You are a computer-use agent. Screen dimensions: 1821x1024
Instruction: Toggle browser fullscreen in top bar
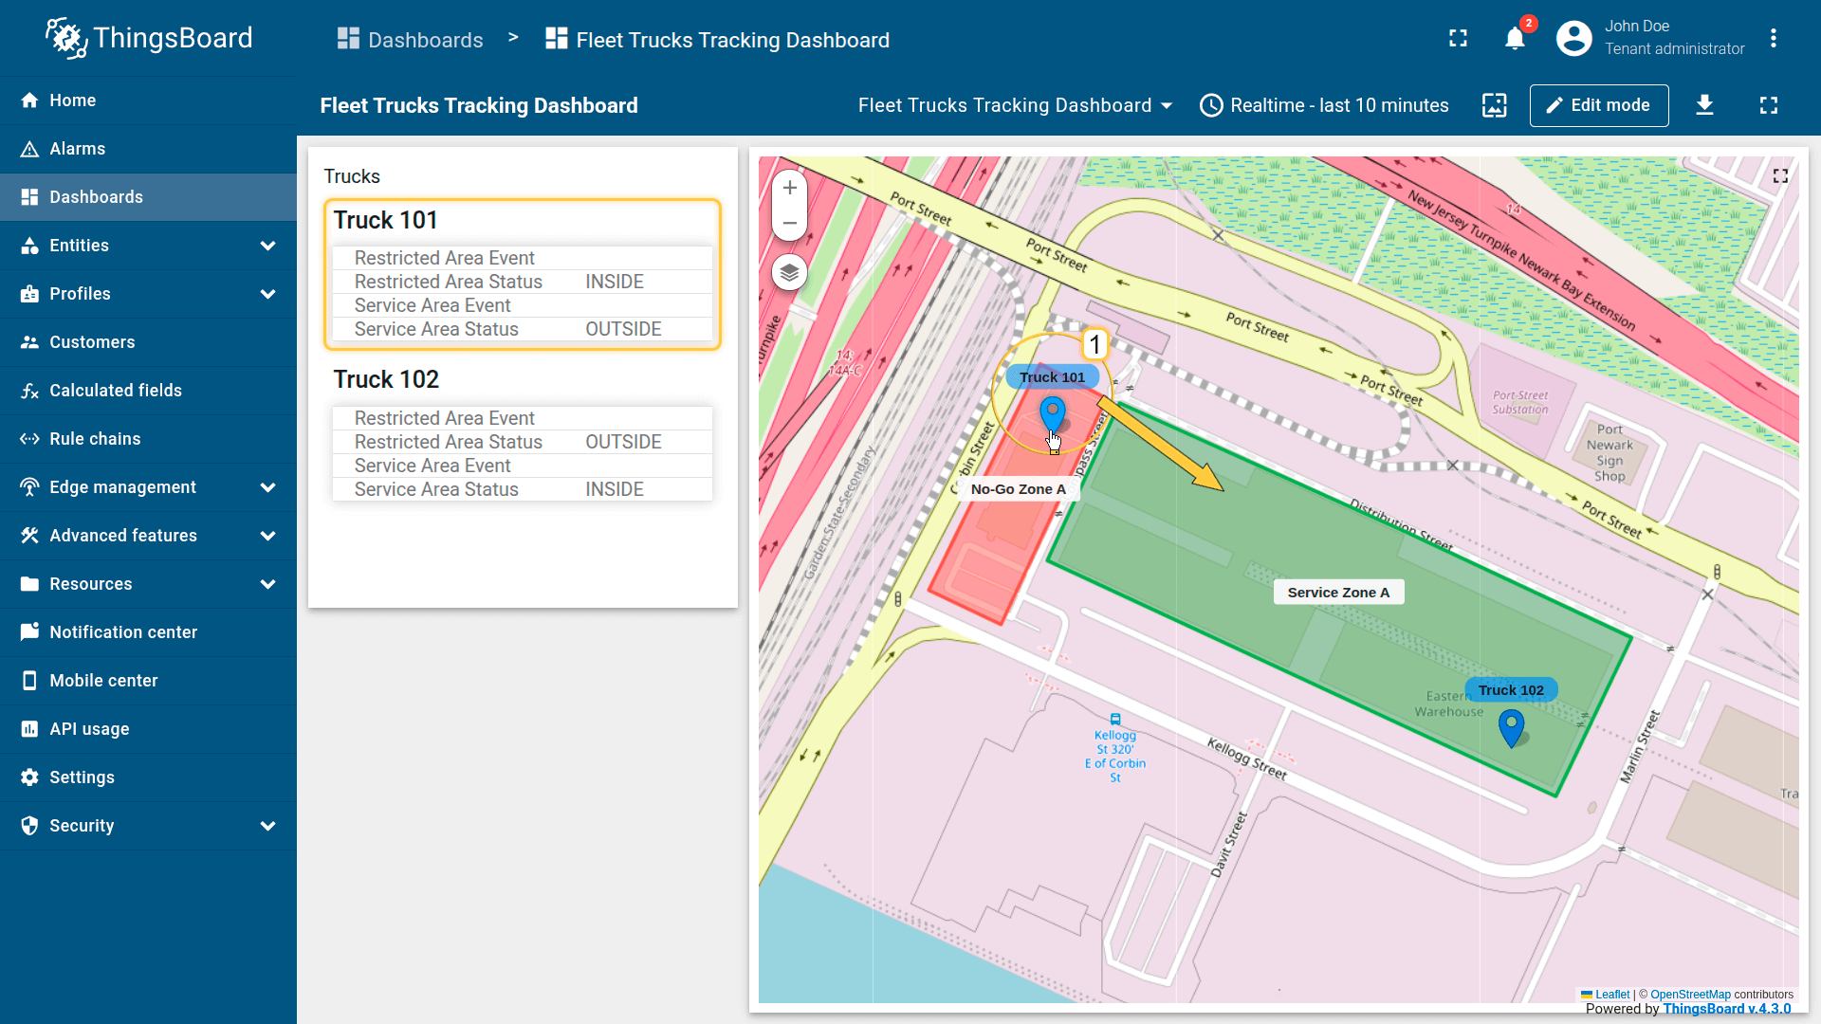click(1458, 39)
